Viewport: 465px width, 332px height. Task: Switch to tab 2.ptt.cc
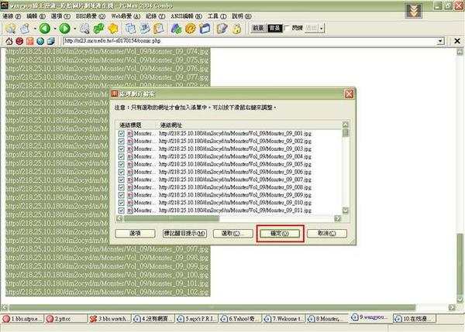coord(66,319)
